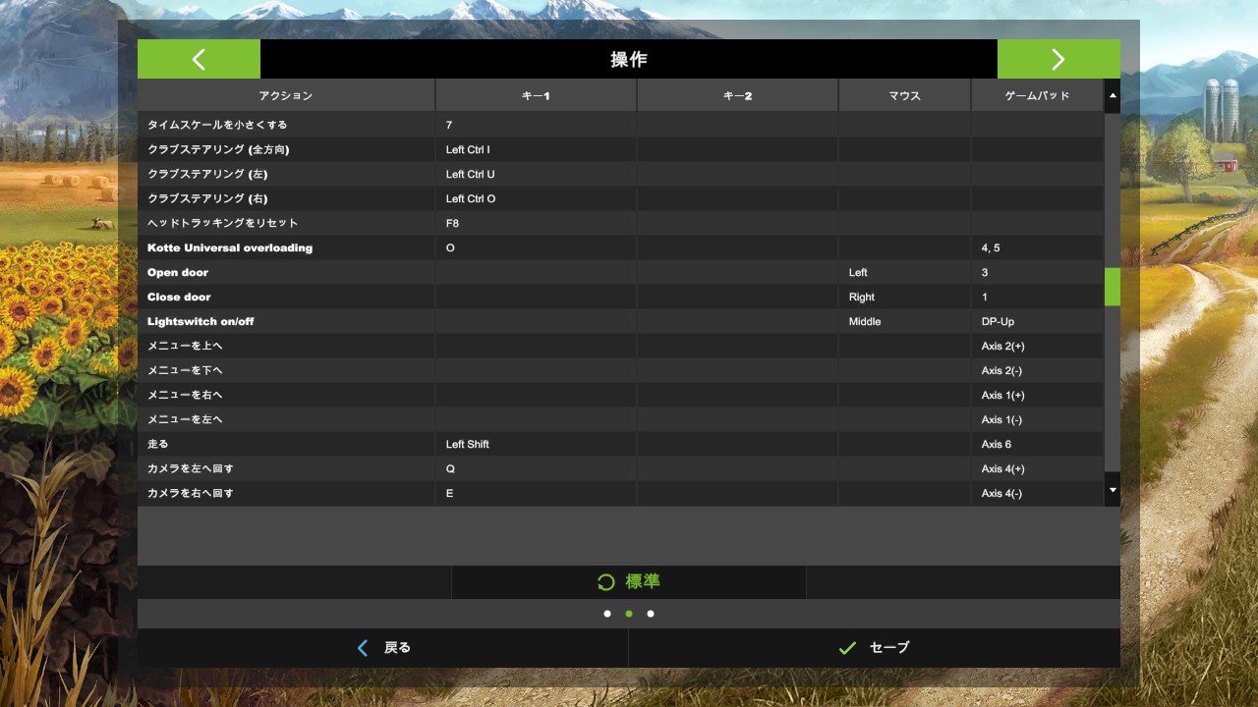Select 'Axis 6' gamepad binding for 走る
Screen dimensions: 1258x707
pyautogui.click(x=1037, y=444)
